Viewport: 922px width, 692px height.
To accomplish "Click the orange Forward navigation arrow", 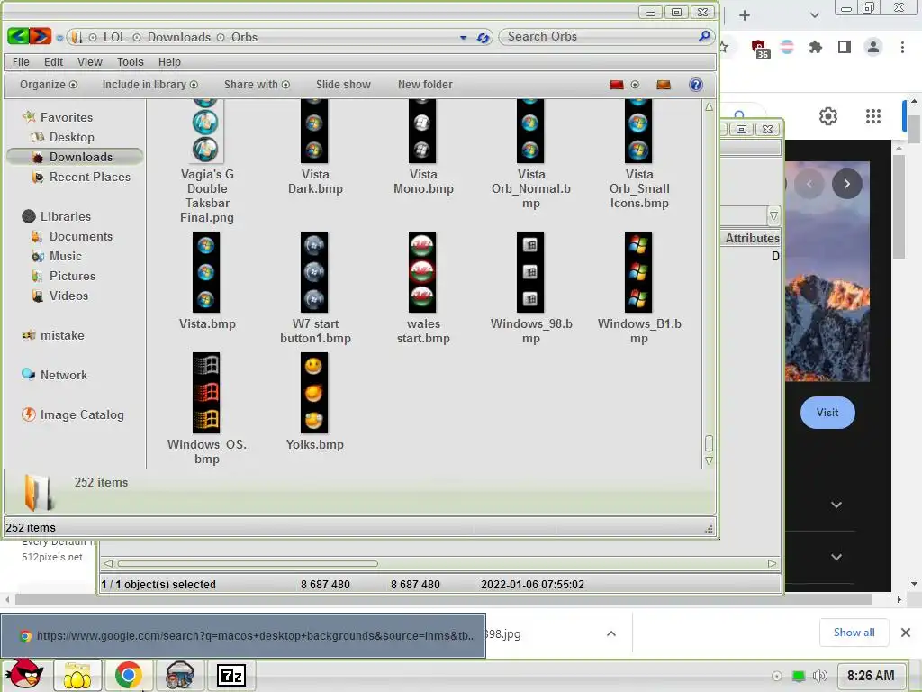I will tap(40, 36).
